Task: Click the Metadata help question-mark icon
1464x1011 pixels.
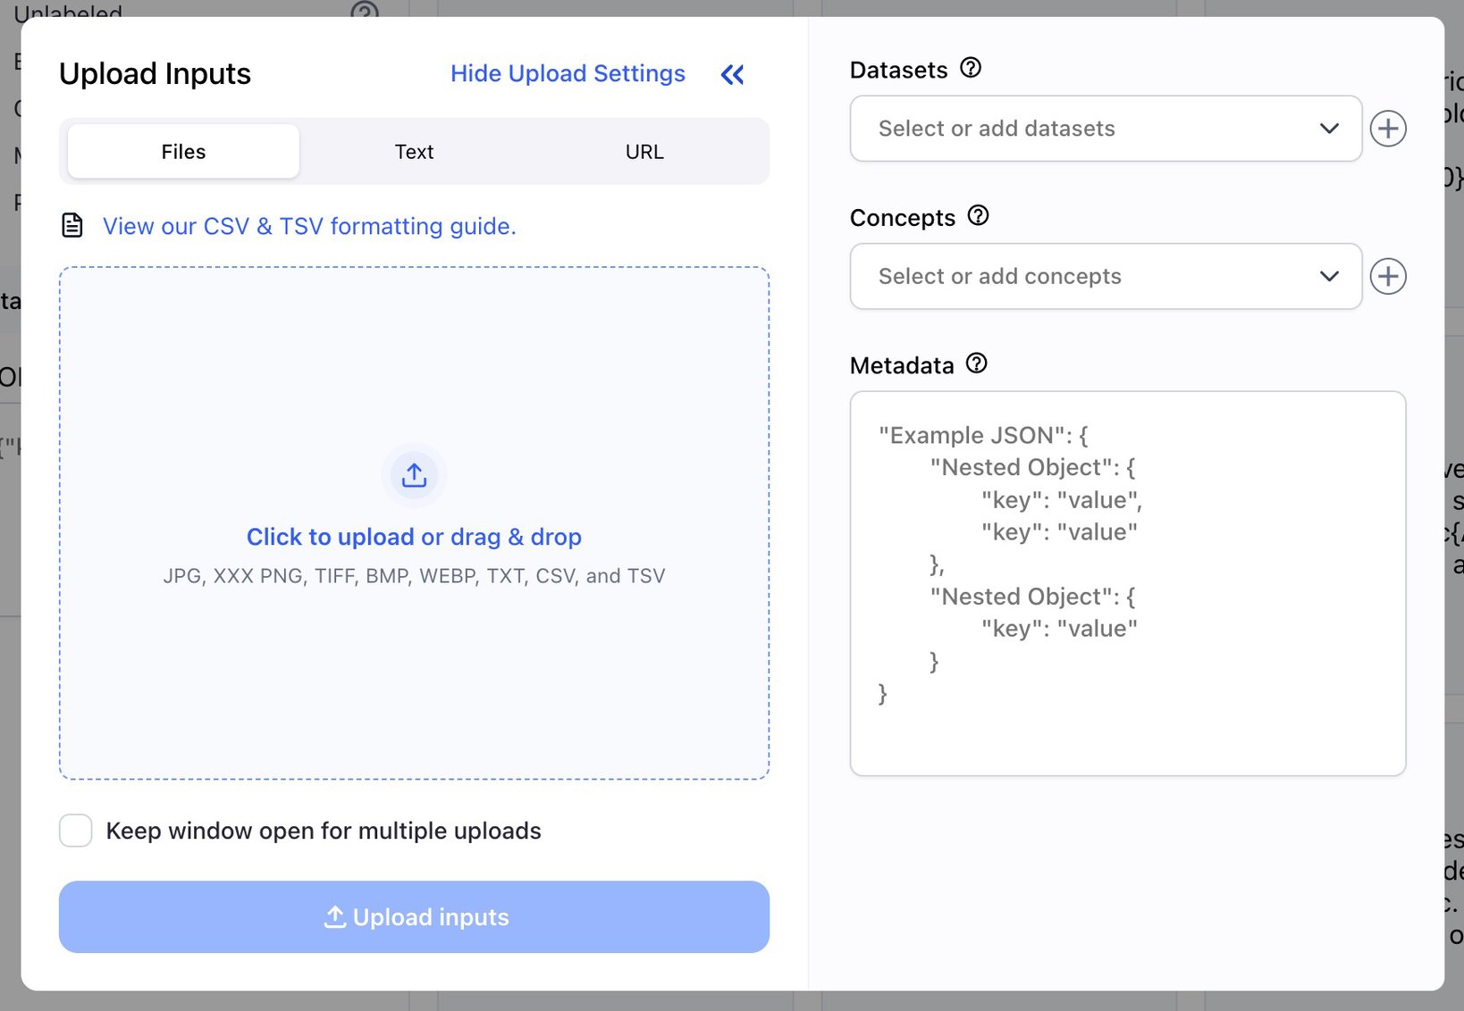Action: [977, 363]
